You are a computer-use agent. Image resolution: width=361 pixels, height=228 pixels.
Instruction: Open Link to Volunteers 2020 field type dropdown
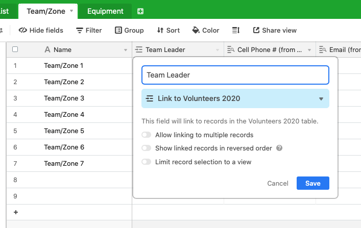pos(235,98)
